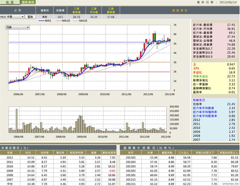Click the 毛利率 column header
The width and height of the screenshot is (240, 186).
45,153
